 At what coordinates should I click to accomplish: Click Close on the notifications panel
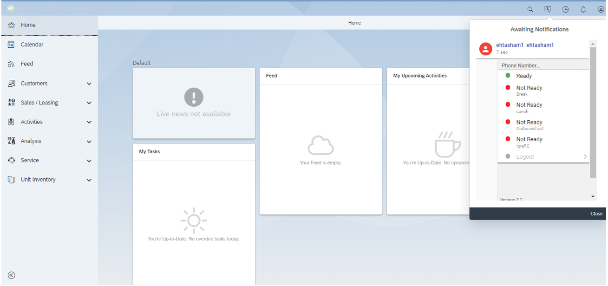pos(596,214)
